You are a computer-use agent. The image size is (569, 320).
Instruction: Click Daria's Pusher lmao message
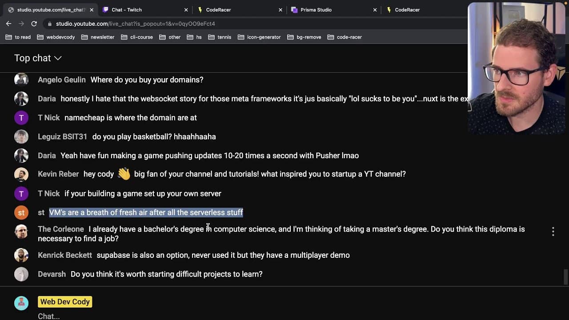point(209,156)
